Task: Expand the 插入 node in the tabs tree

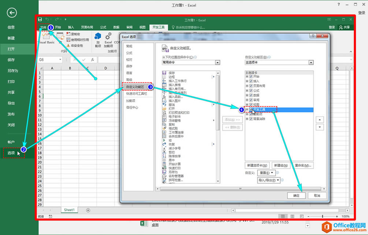Action: click(247, 81)
